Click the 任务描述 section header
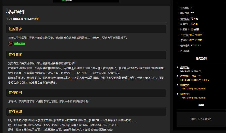The width and height of the screenshot is (226, 133). pos(15,55)
